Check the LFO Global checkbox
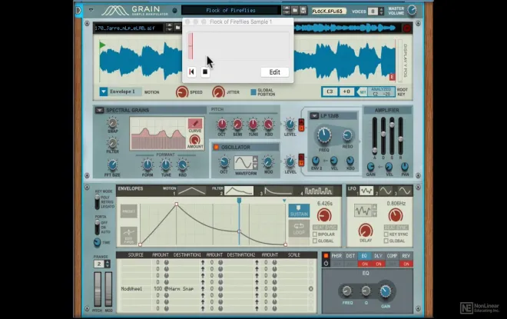 pyautogui.click(x=386, y=241)
